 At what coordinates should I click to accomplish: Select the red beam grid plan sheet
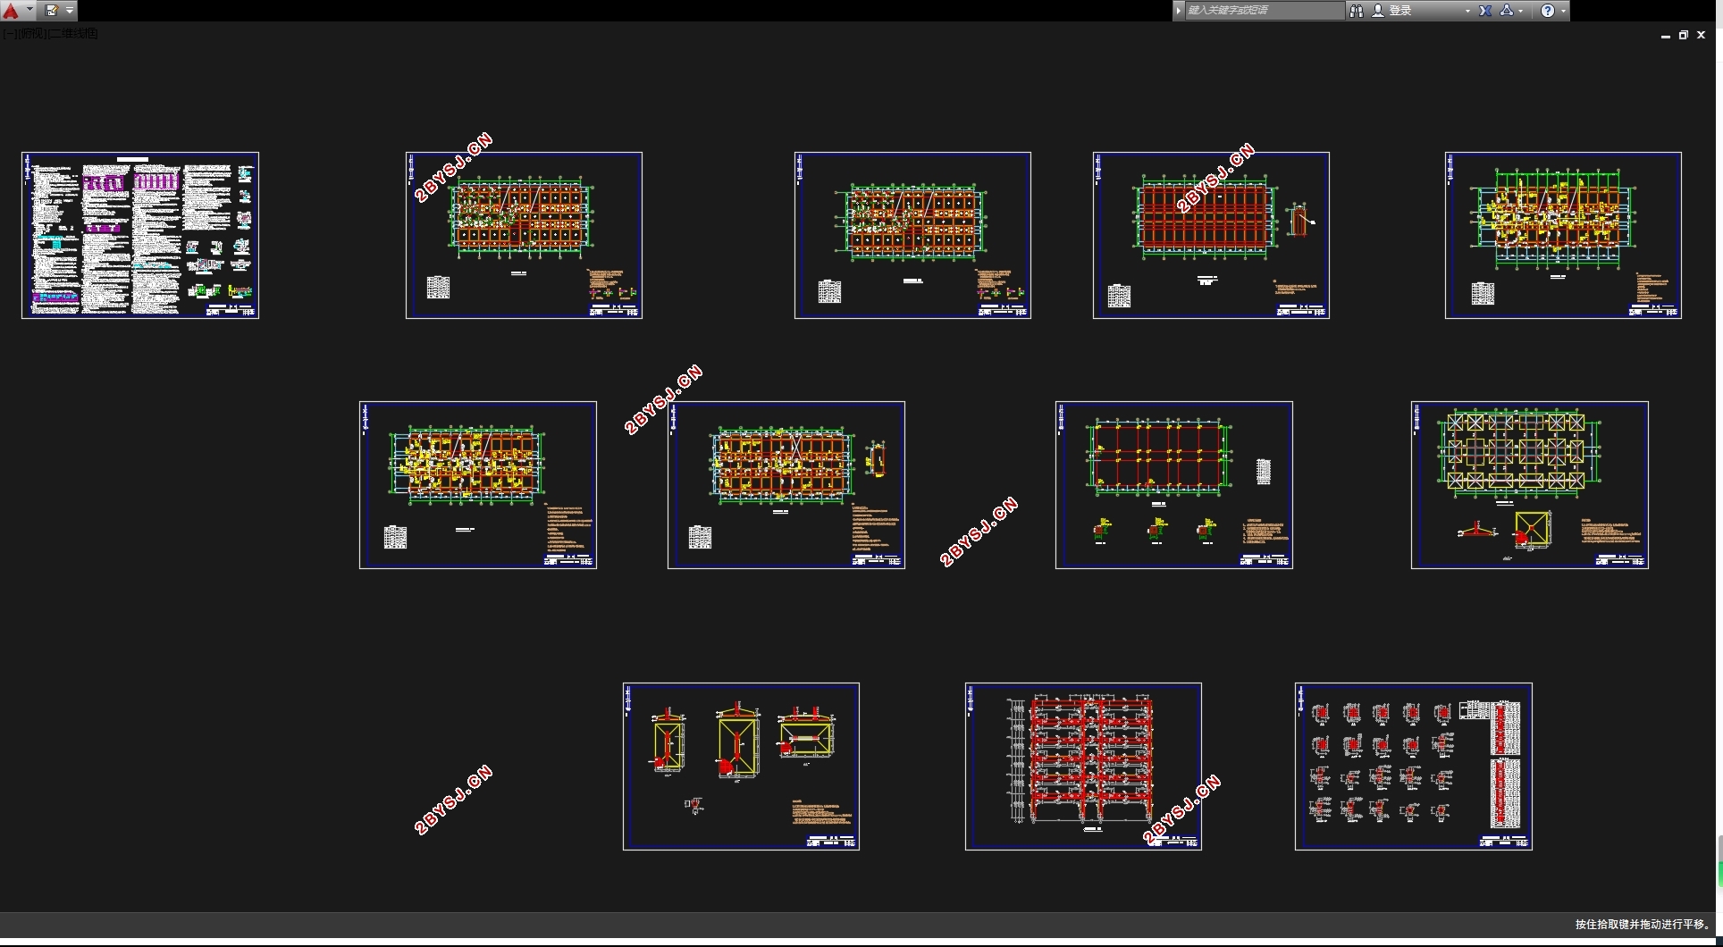[1211, 235]
